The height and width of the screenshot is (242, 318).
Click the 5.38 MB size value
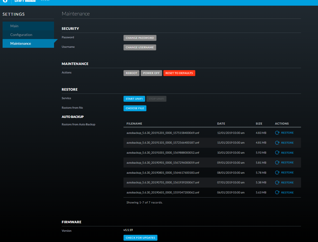pos(261,183)
